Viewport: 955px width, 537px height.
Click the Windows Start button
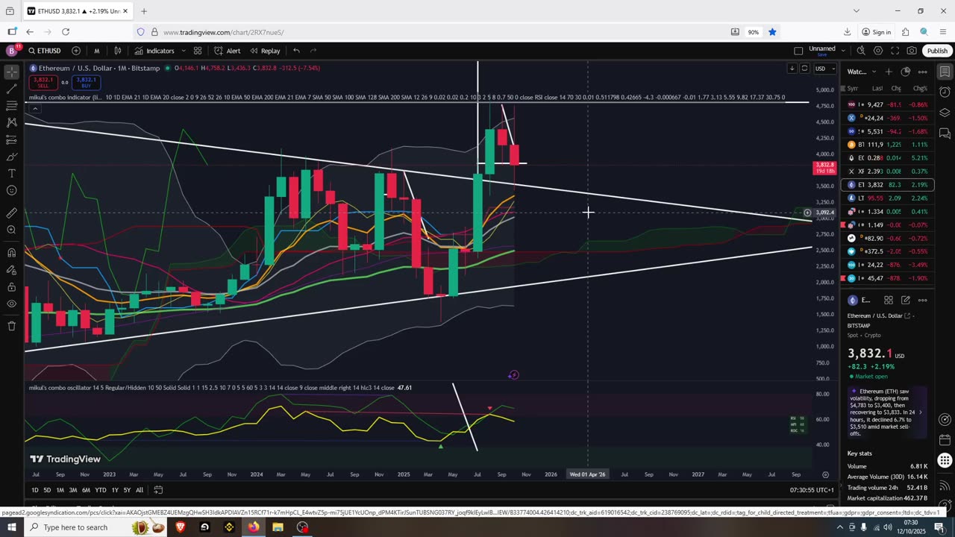13,527
